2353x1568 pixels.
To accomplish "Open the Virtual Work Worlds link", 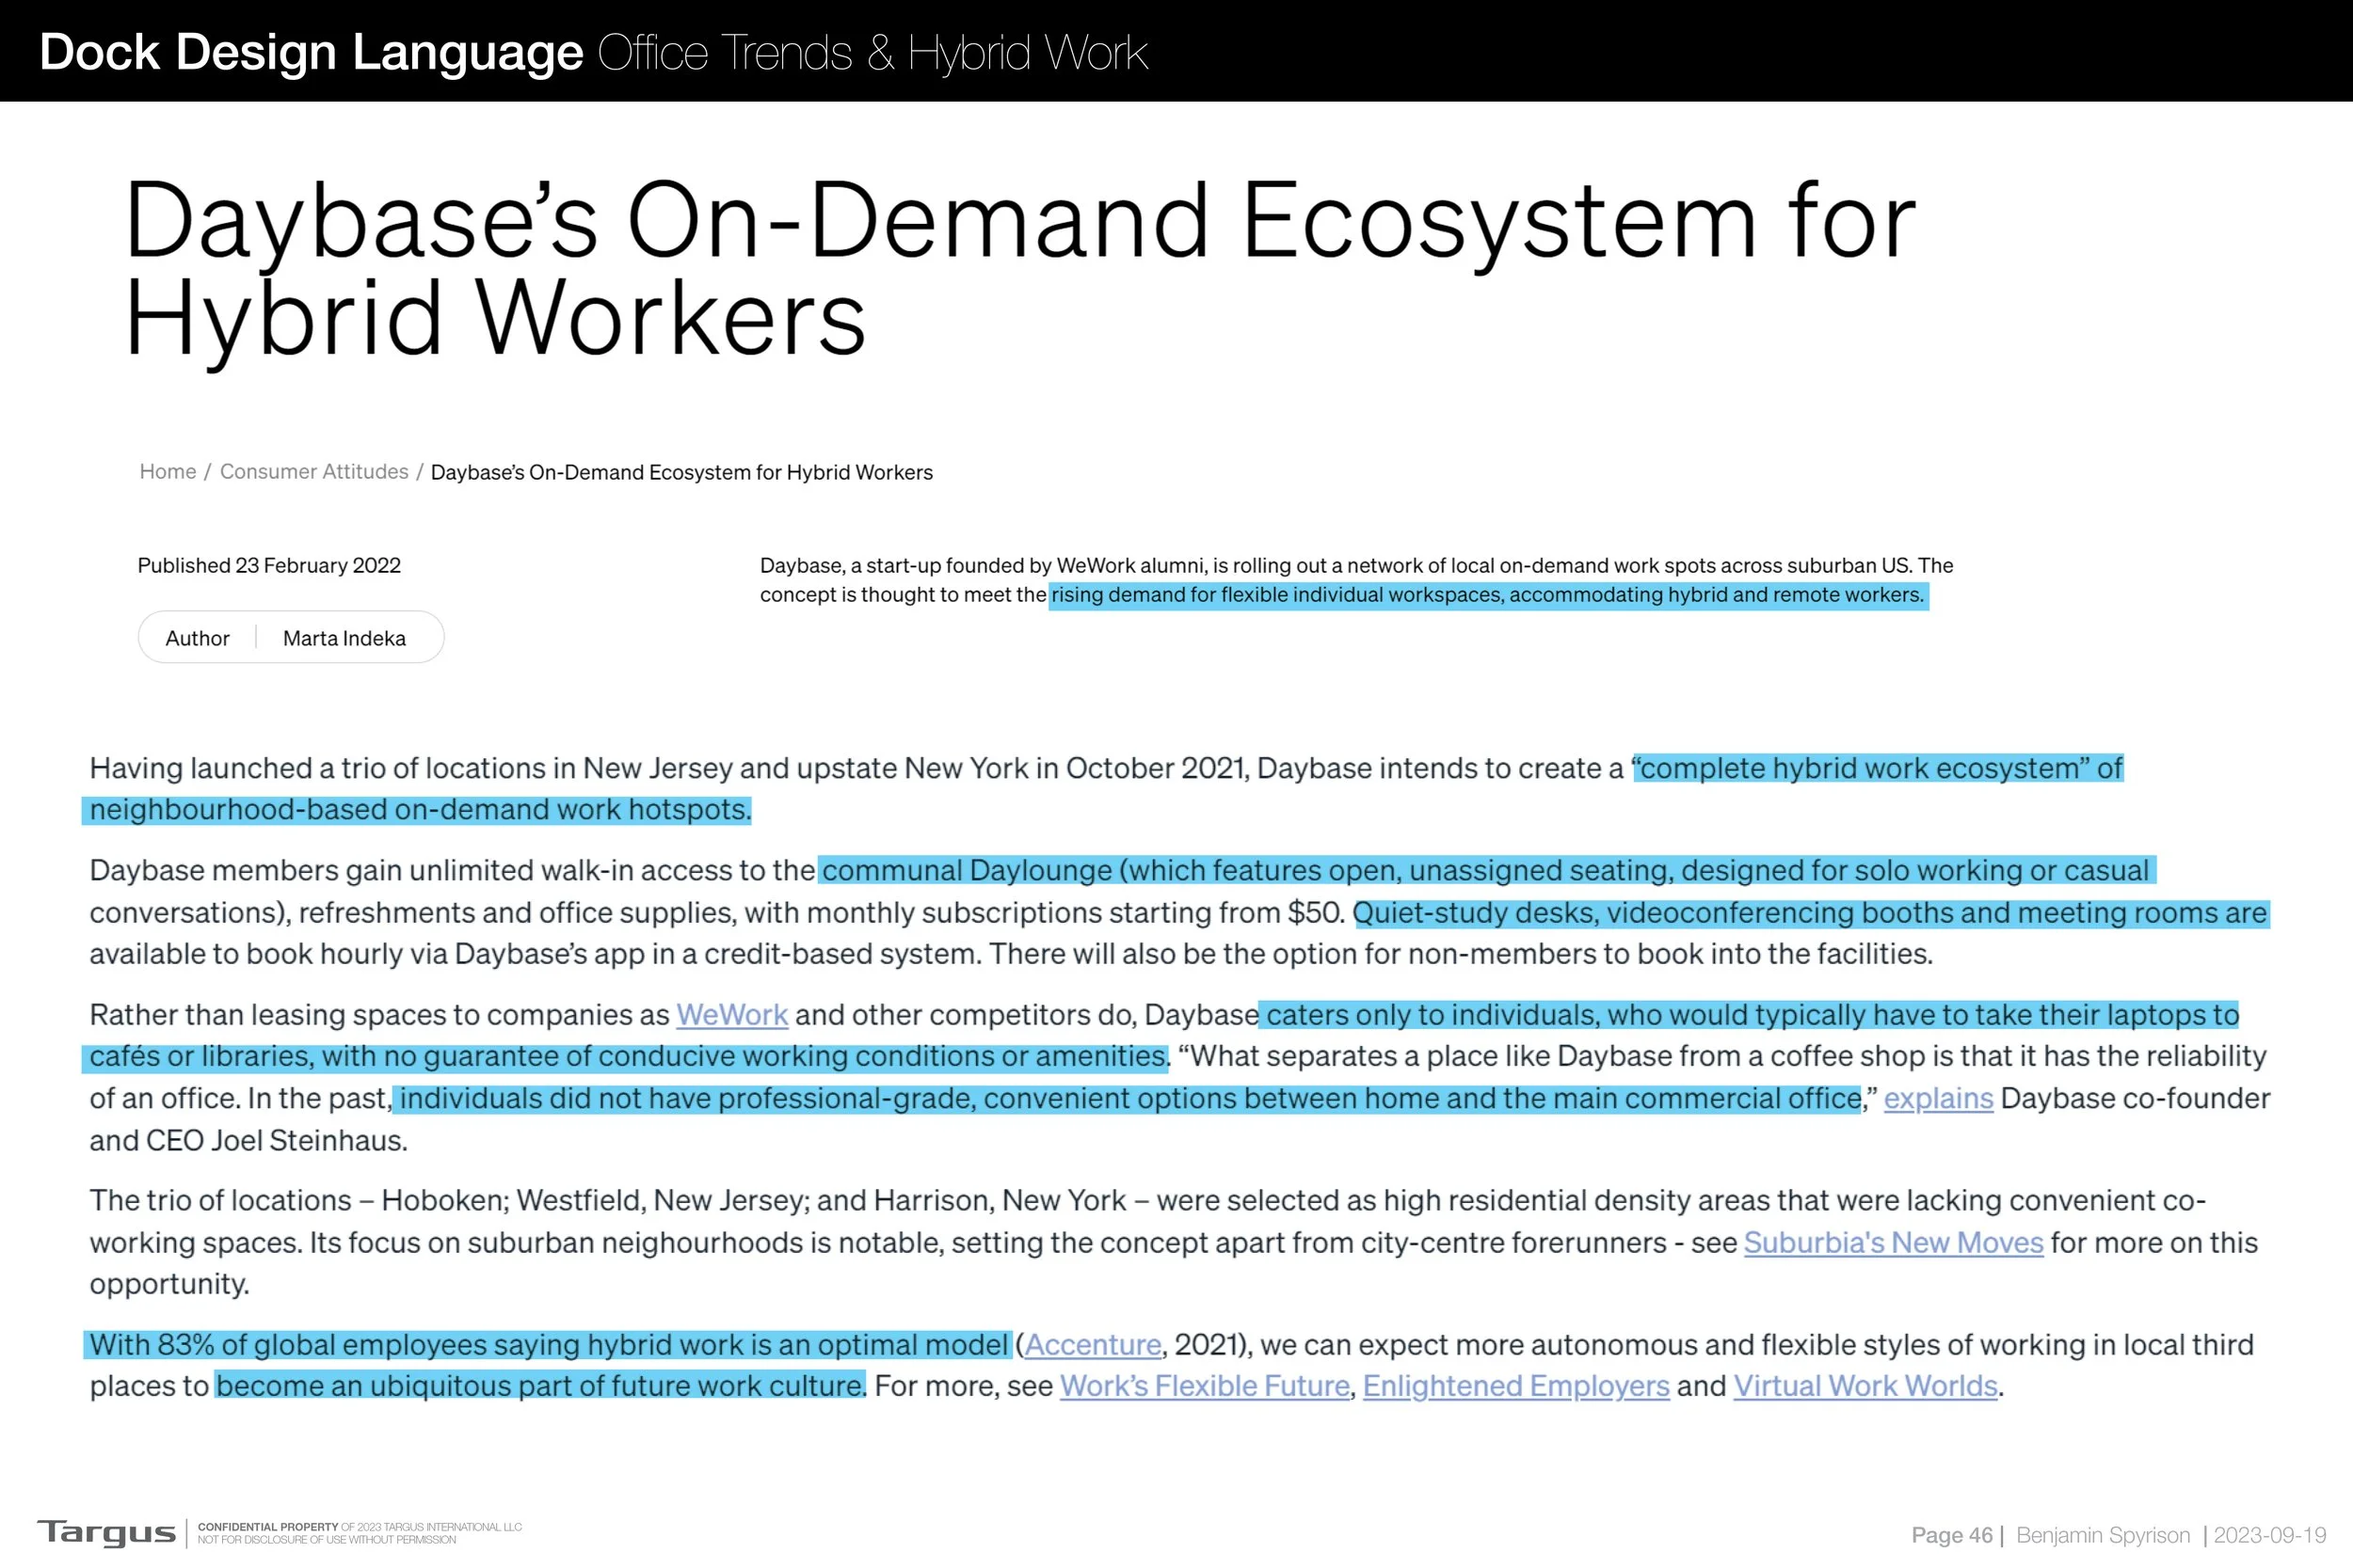I will [x=1865, y=1386].
